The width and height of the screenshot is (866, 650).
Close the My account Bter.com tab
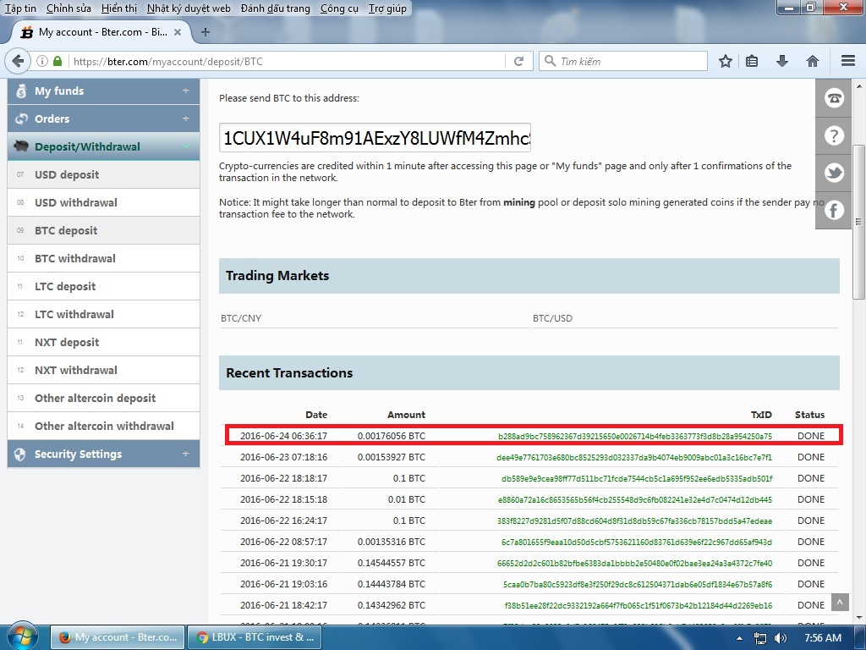[178, 32]
